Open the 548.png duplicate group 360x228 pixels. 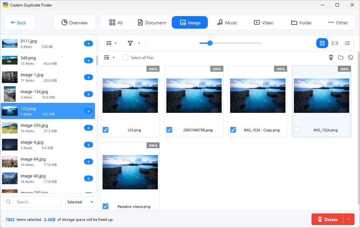[x=48, y=60]
